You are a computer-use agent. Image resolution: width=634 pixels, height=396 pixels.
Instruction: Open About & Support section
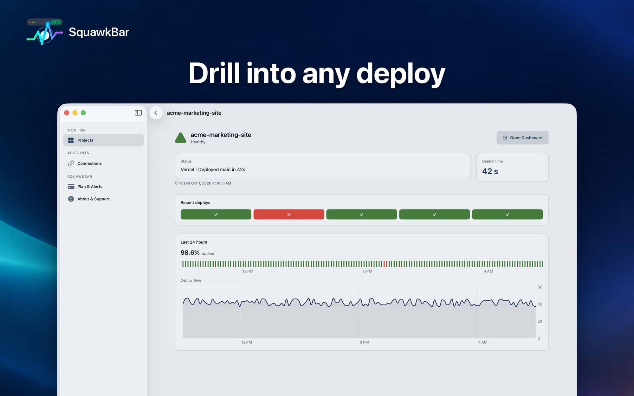[x=103, y=199]
